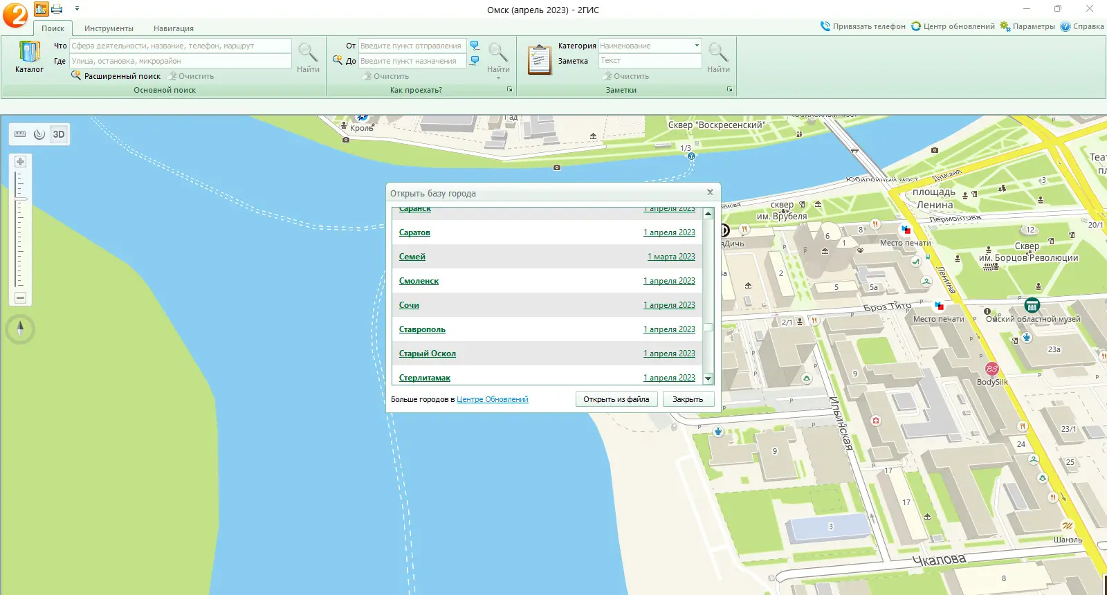The image size is (1107, 595).
Task: Open Справка help
Action: tap(1082, 26)
